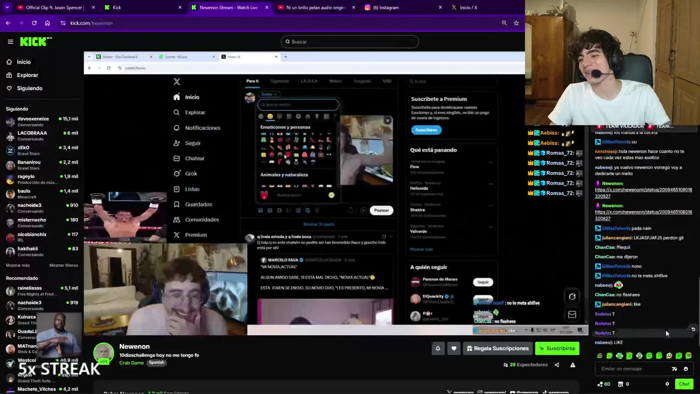Screen dimensions: 700x394
Task: Open Bananirou channel in following list
Action: tap(42, 165)
